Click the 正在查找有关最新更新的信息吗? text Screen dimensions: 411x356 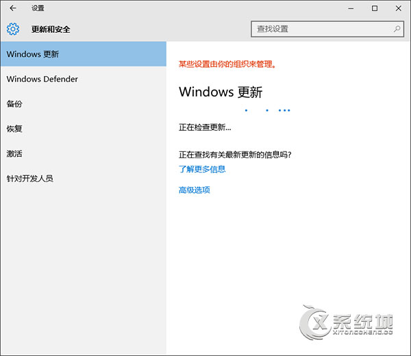click(x=235, y=155)
